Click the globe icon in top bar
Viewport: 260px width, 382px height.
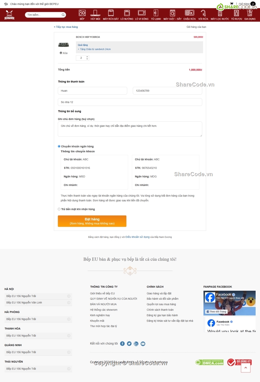tap(6, 4)
